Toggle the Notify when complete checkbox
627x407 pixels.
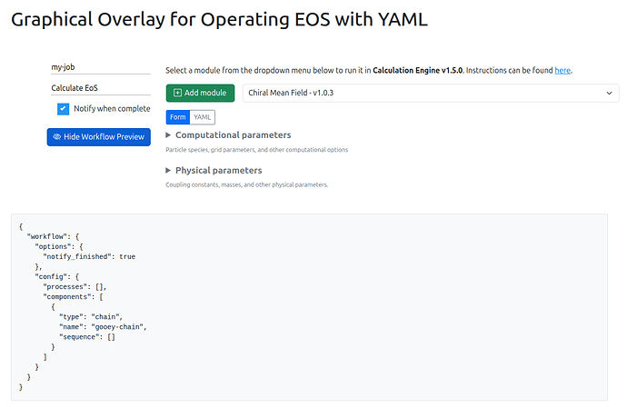click(63, 109)
